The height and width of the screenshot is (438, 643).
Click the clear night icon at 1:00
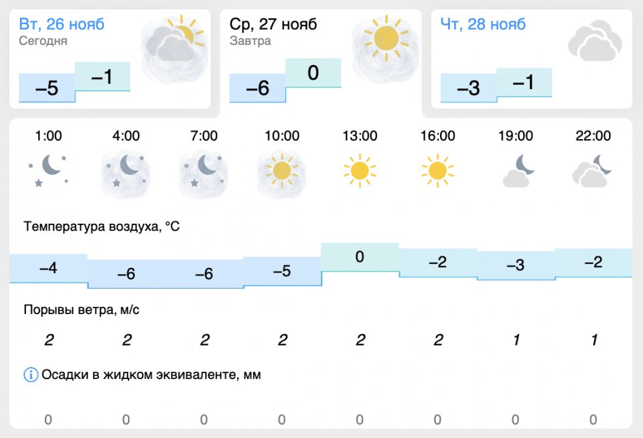click(48, 170)
